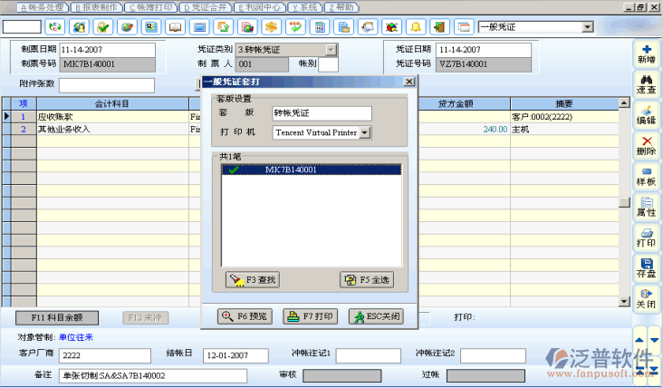663x388 pixels.
Task: Open the 一般凭证 dropdown in toolbar
Action: pos(587,27)
